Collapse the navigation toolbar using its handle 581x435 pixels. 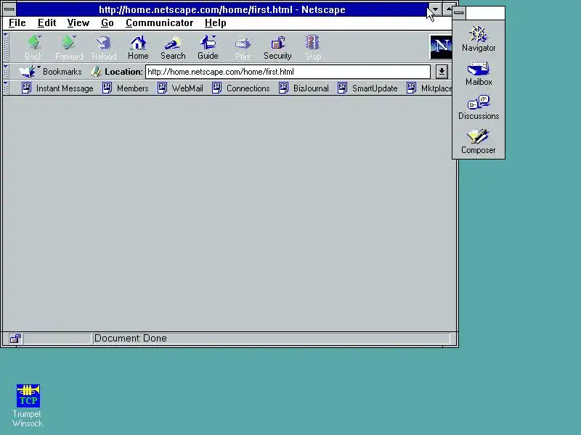(x=6, y=47)
